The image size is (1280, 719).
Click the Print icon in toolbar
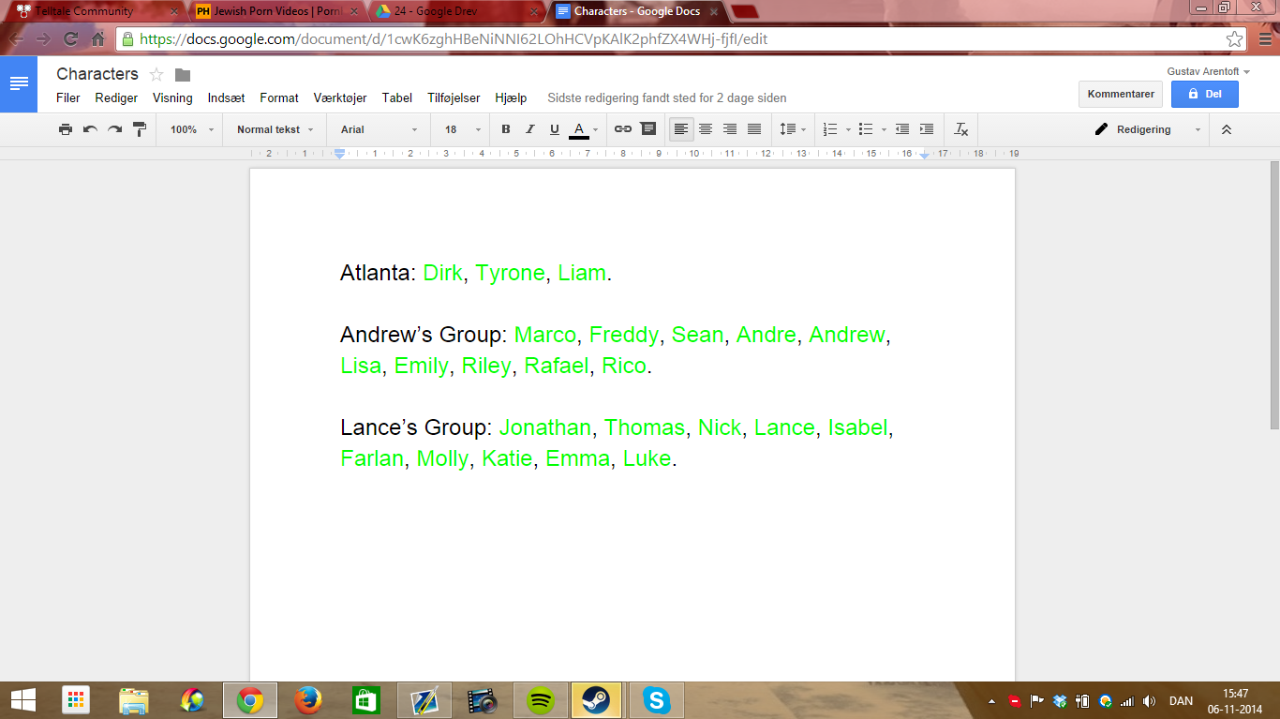tap(66, 129)
